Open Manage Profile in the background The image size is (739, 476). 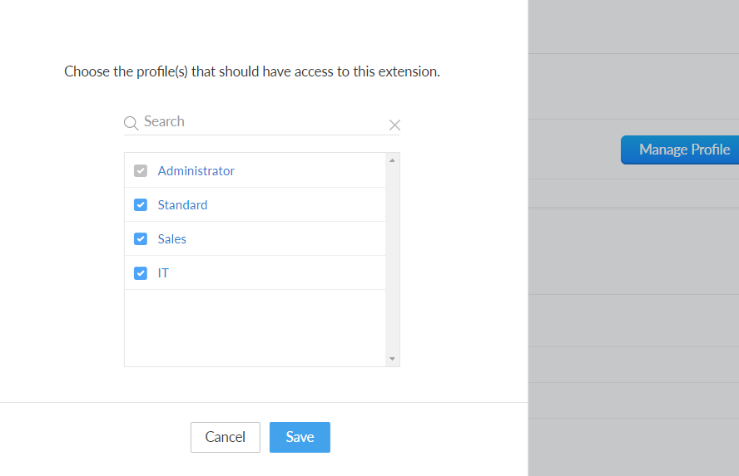[x=680, y=150]
